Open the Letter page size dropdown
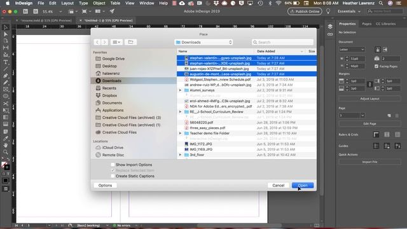Image resolution: width=407 pixels, height=229 pixels. point(352,50)
